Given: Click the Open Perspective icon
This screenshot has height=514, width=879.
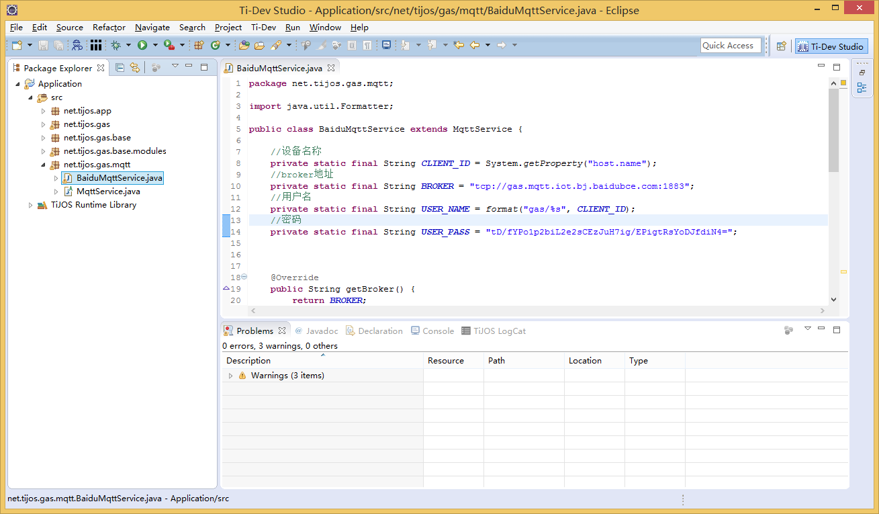Looking at the screenshot, I should tap(781, 46).
